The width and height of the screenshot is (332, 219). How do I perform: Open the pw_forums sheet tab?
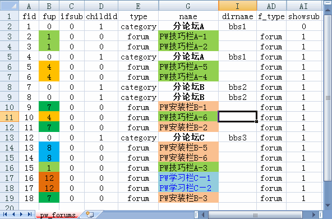pos(58,215)
